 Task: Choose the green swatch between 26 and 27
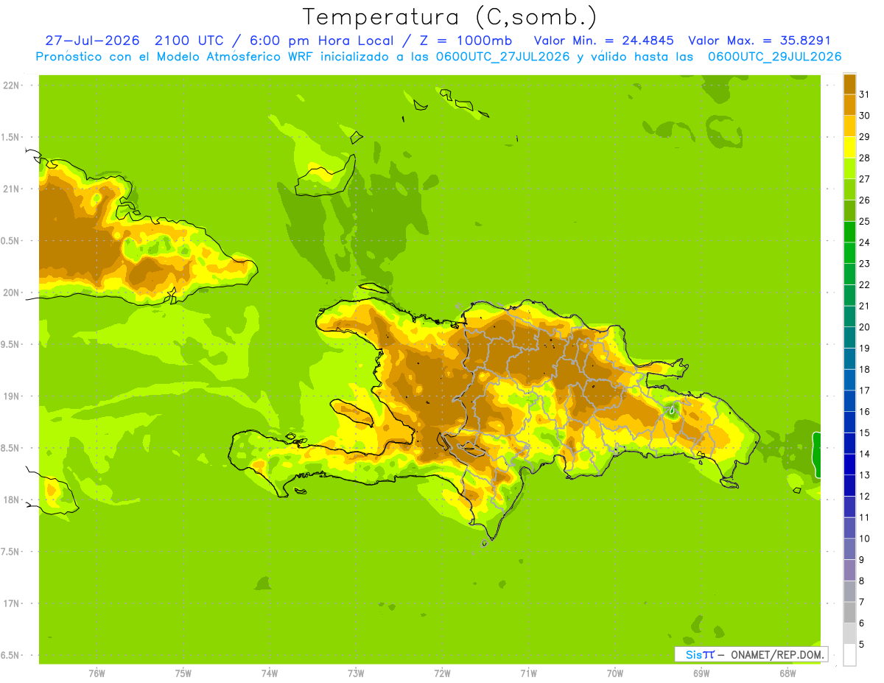coord(849,189)
